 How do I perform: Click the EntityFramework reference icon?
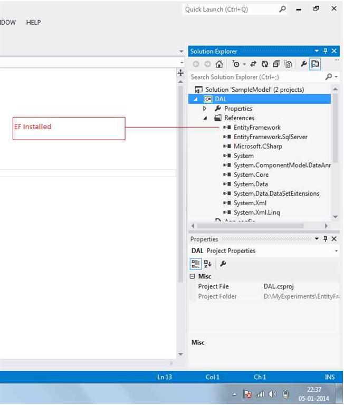point(227,127)
